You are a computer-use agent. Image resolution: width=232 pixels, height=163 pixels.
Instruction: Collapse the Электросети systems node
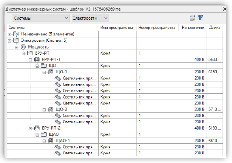pyautogui.click(x=9, y=41)
